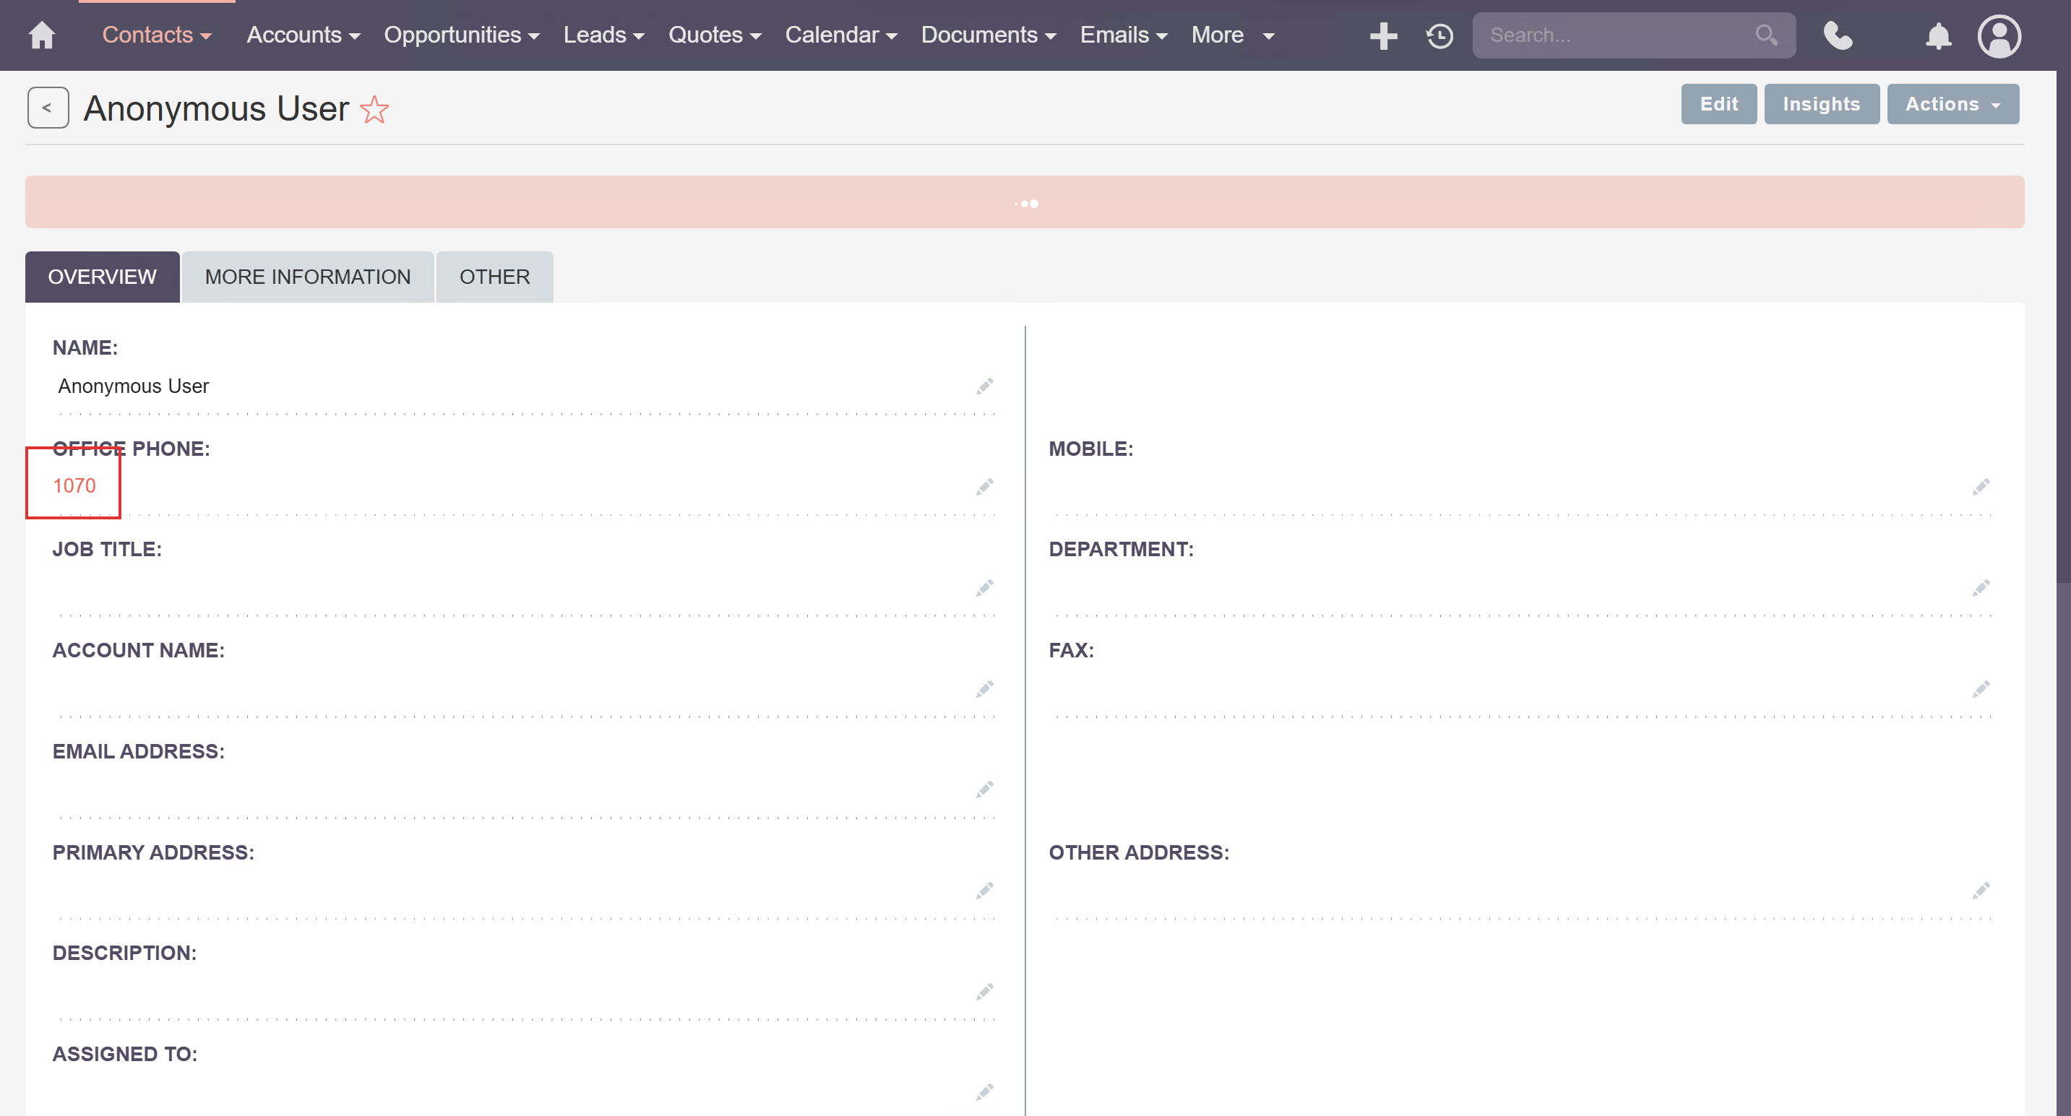This screenshot has height=1116, width=2071.
Task: Switch to the More Information tab
Action: pos(307,277)
